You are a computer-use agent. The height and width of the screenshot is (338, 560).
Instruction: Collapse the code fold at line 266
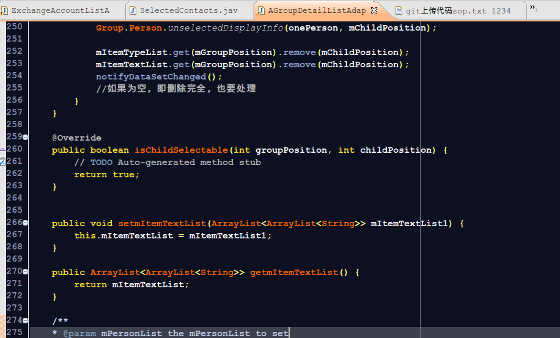pos(25,222)
